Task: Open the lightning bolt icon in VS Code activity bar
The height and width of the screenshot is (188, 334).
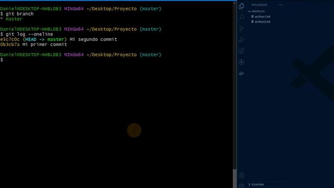Action: (x=241, y=62)
